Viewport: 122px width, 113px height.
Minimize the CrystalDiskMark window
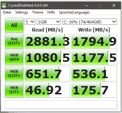point(87,5)
